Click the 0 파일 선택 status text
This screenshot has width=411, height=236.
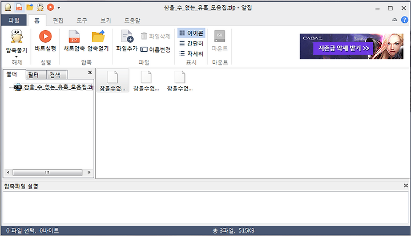point(33,230)
